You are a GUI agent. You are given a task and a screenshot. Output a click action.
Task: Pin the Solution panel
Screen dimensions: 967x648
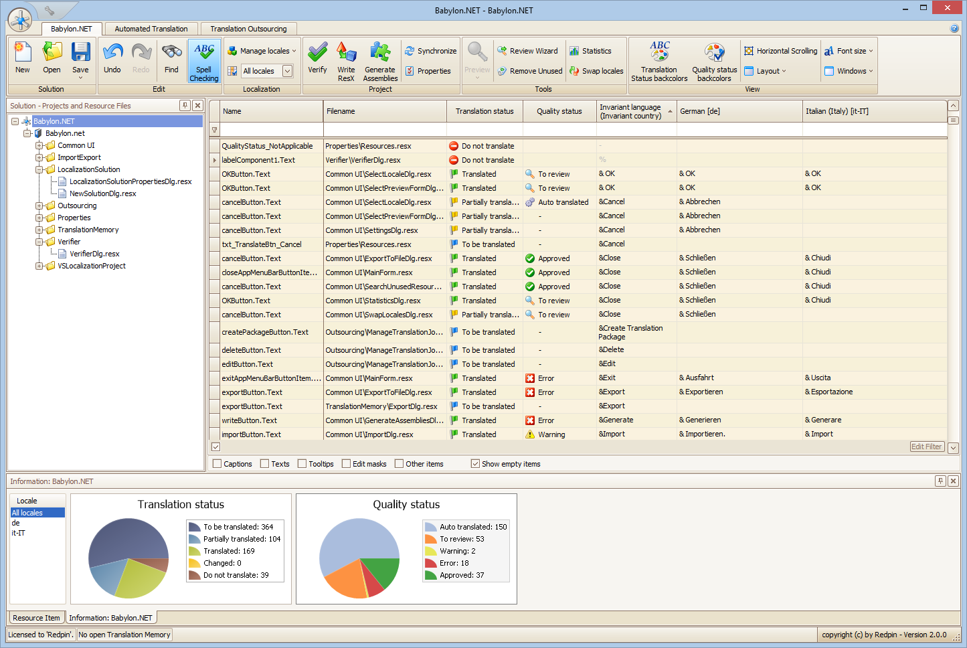tap(185, 105)
